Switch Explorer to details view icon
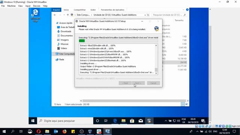Image resolution: width=240 pixels, height=135 pixels. coord(183,104)
